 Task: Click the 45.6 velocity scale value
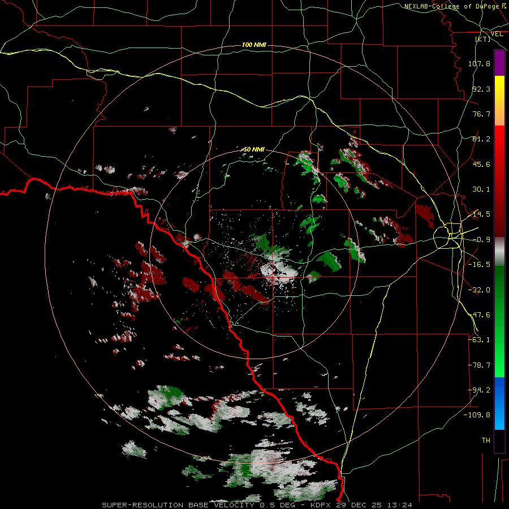pyautogui.click(x=481, y=164)
